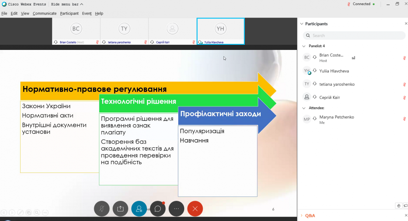Select Yuliia Hlavcheva video thumbnail
This screenshot has width=408, height=221.
click(220, 31)
